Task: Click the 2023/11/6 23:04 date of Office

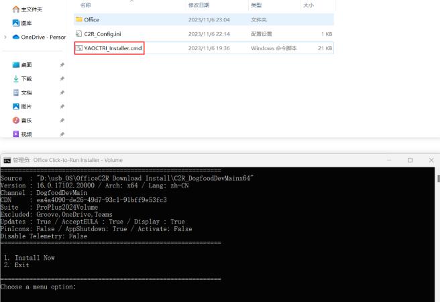Action: click(209, 19)
